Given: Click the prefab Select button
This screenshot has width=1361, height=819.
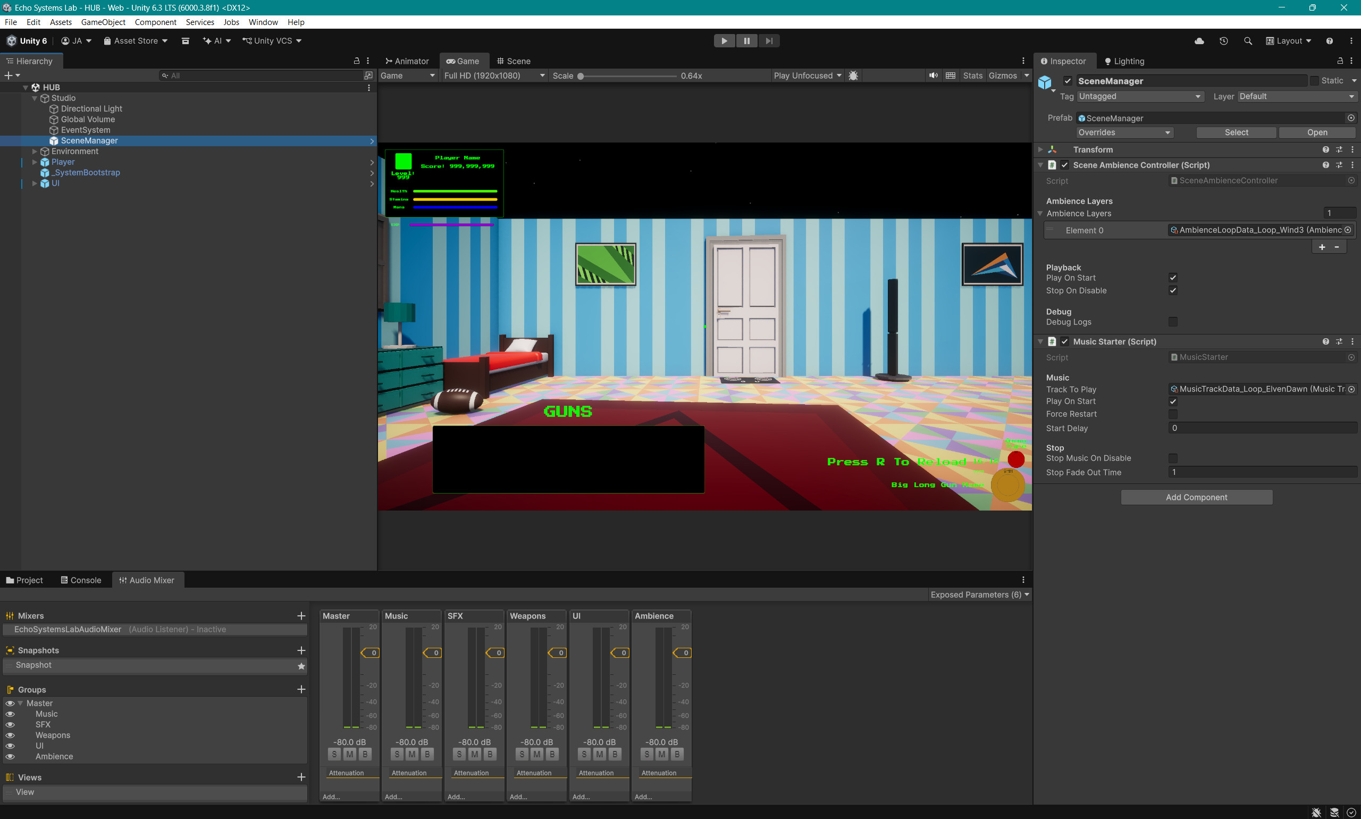Looking at the screenshot, I should [1236, 132].
